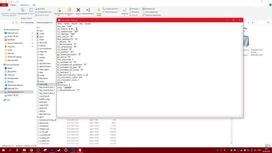Click Локальный диск (C:) in the address bar
The width and height of the screenshot is (272, 153).
[45, 23]
